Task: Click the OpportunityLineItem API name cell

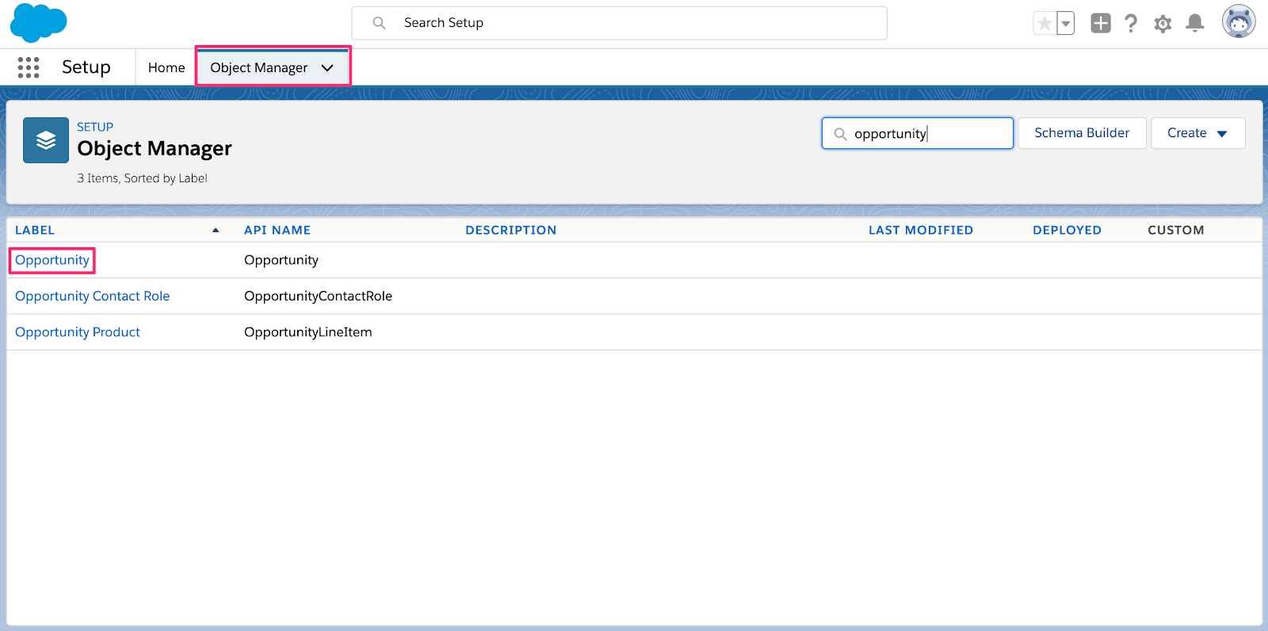Action: (x=307, y=332)
